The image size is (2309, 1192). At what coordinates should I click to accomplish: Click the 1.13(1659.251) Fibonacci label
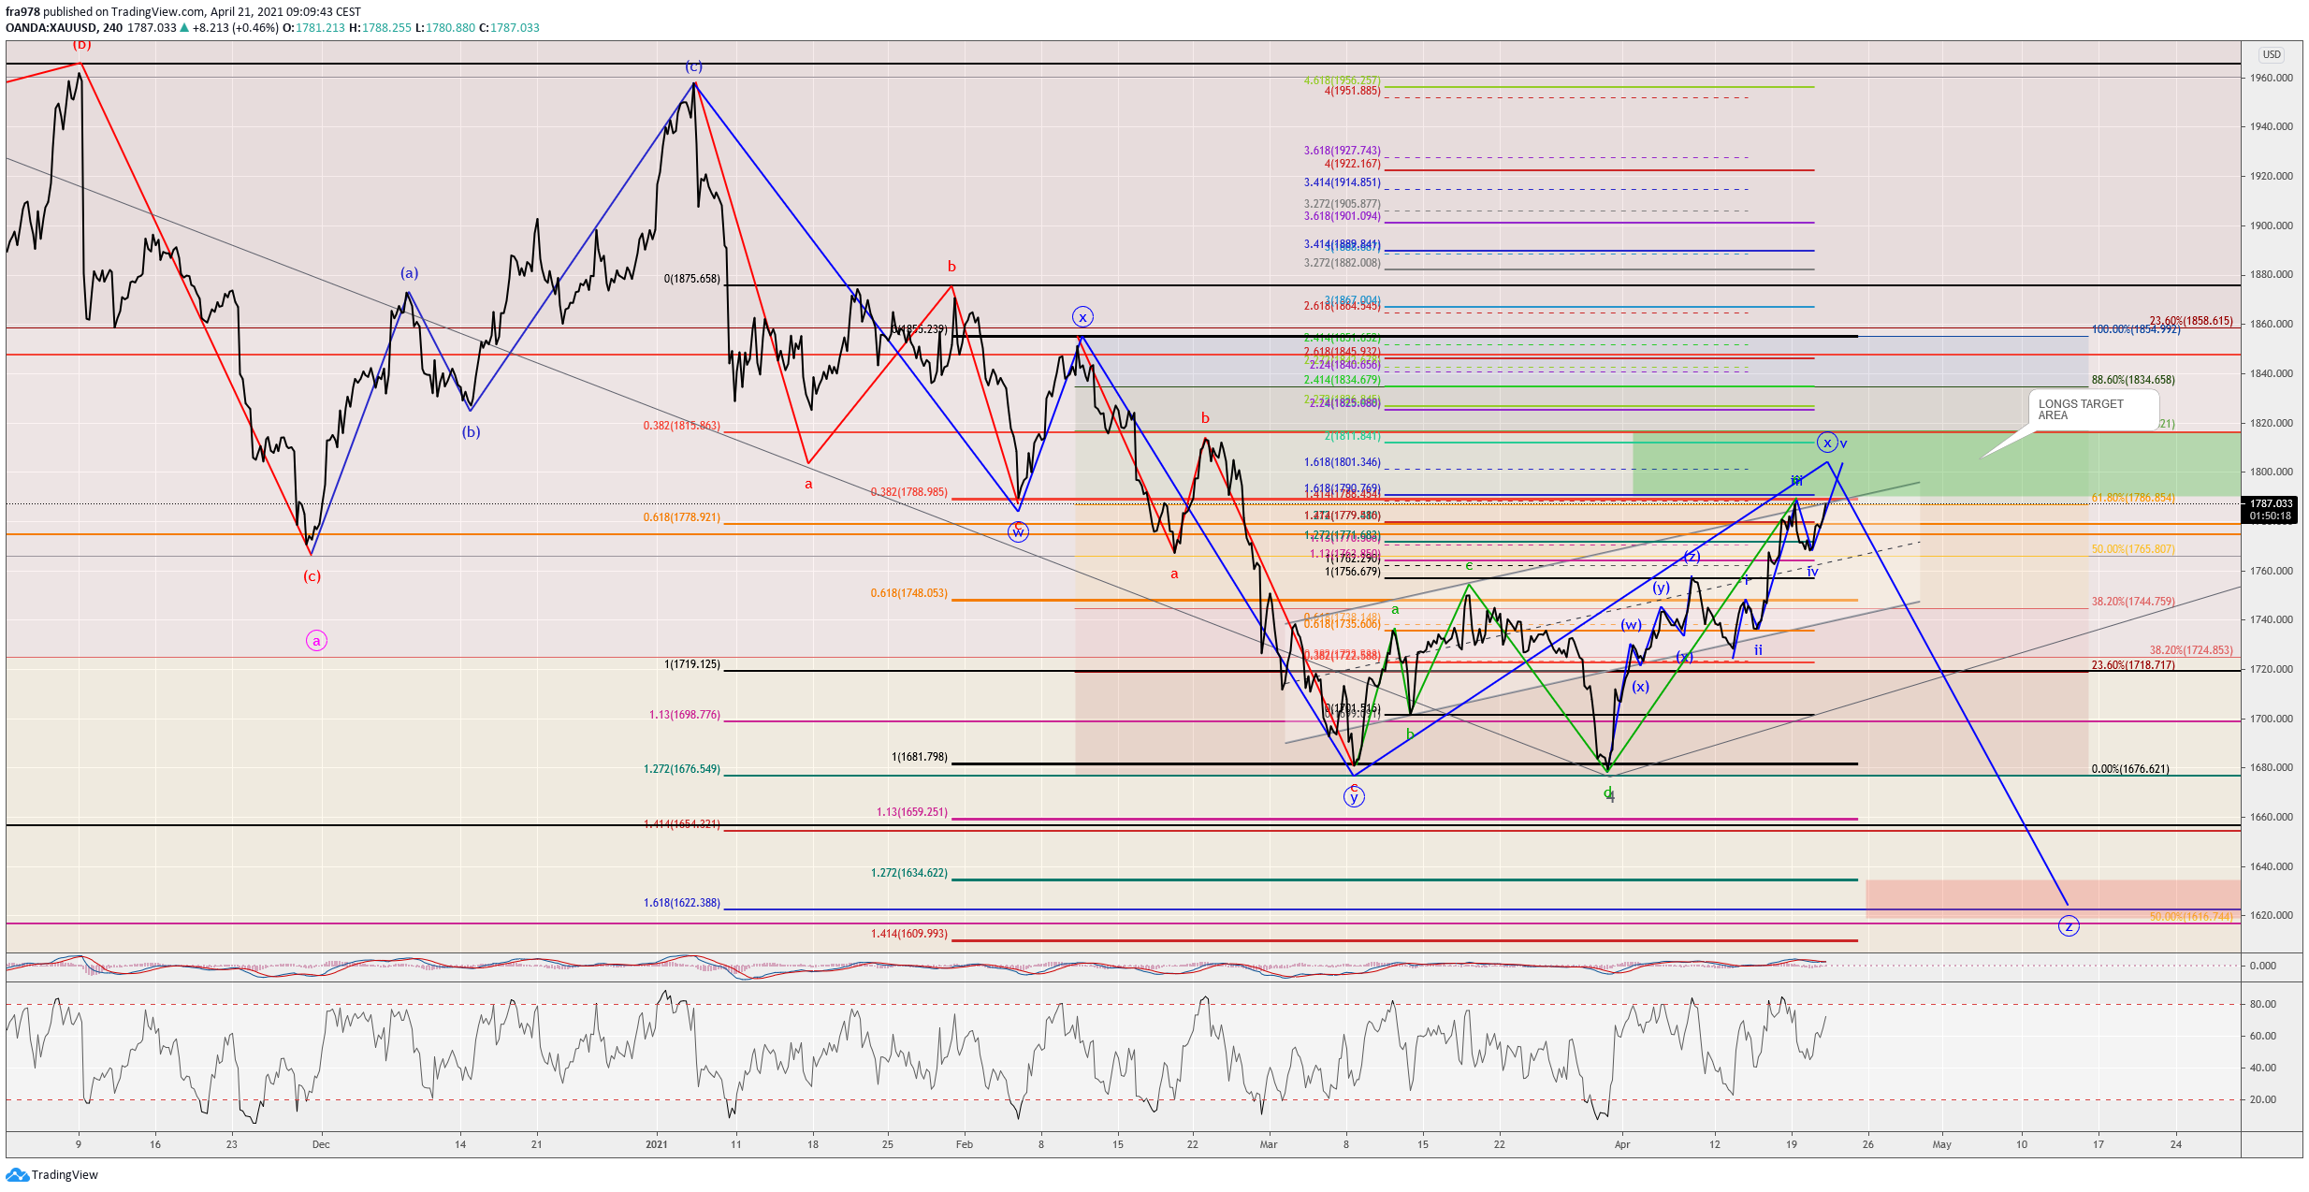coord(912,812)
